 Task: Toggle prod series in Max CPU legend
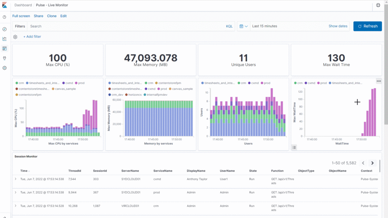(81, 83)
